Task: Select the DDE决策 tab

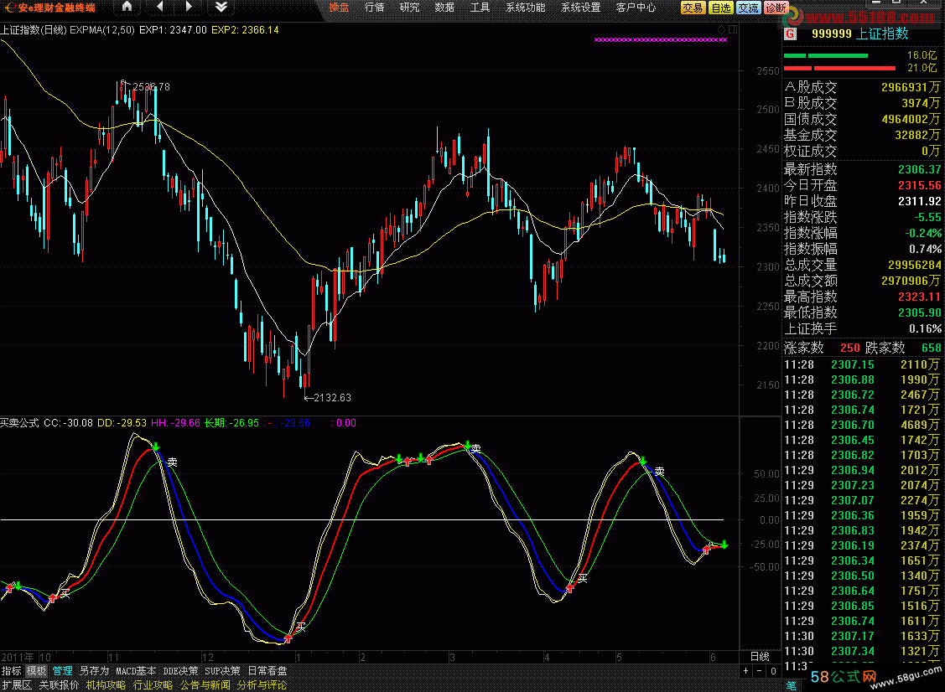Action: (x=181, y=671)
